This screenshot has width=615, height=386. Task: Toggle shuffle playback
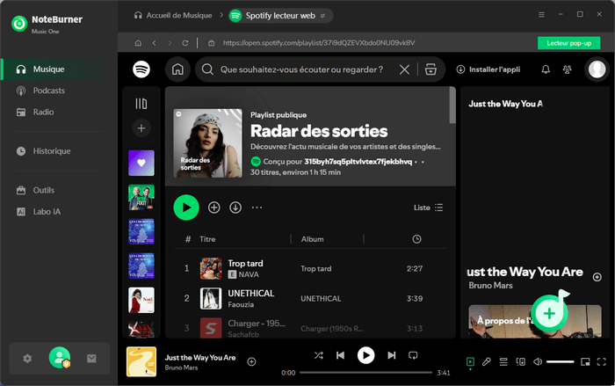point(318,355)
